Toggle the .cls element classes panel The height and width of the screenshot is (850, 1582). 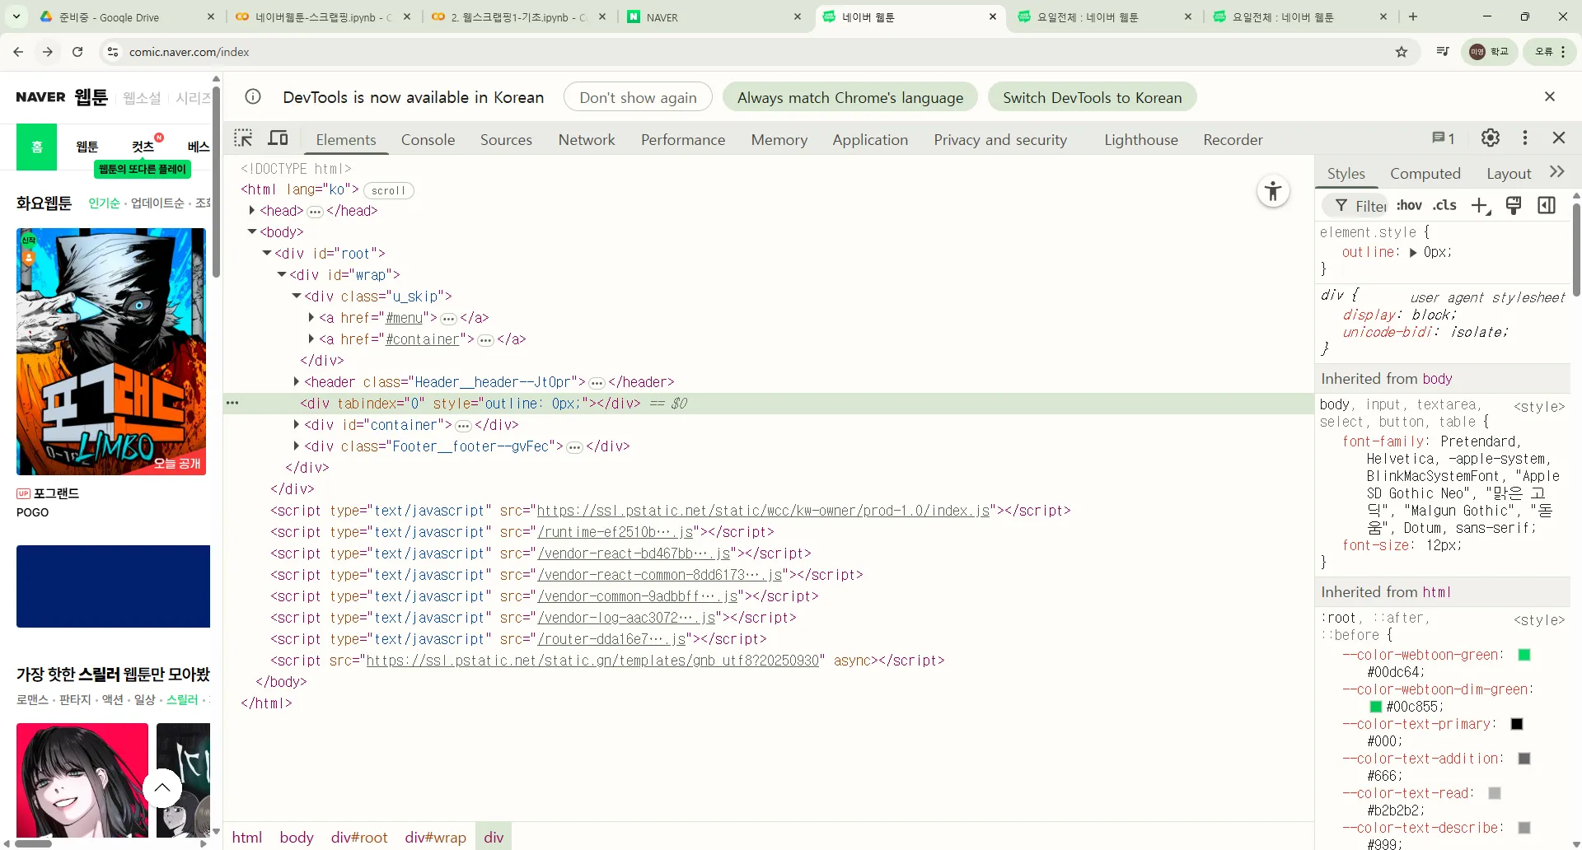[1444, 206]
